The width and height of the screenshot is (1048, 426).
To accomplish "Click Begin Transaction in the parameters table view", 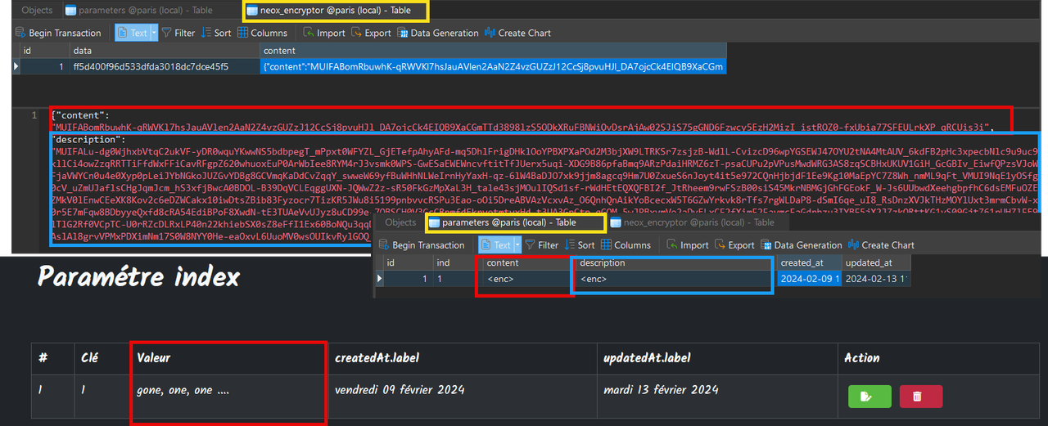I will pos(422,244).
